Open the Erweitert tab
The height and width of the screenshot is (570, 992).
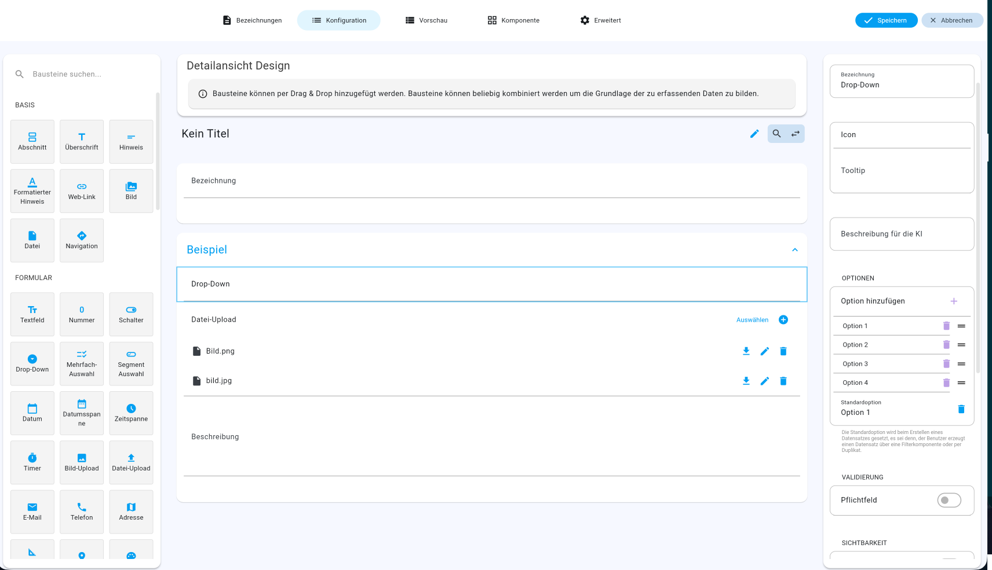(601, 20)
